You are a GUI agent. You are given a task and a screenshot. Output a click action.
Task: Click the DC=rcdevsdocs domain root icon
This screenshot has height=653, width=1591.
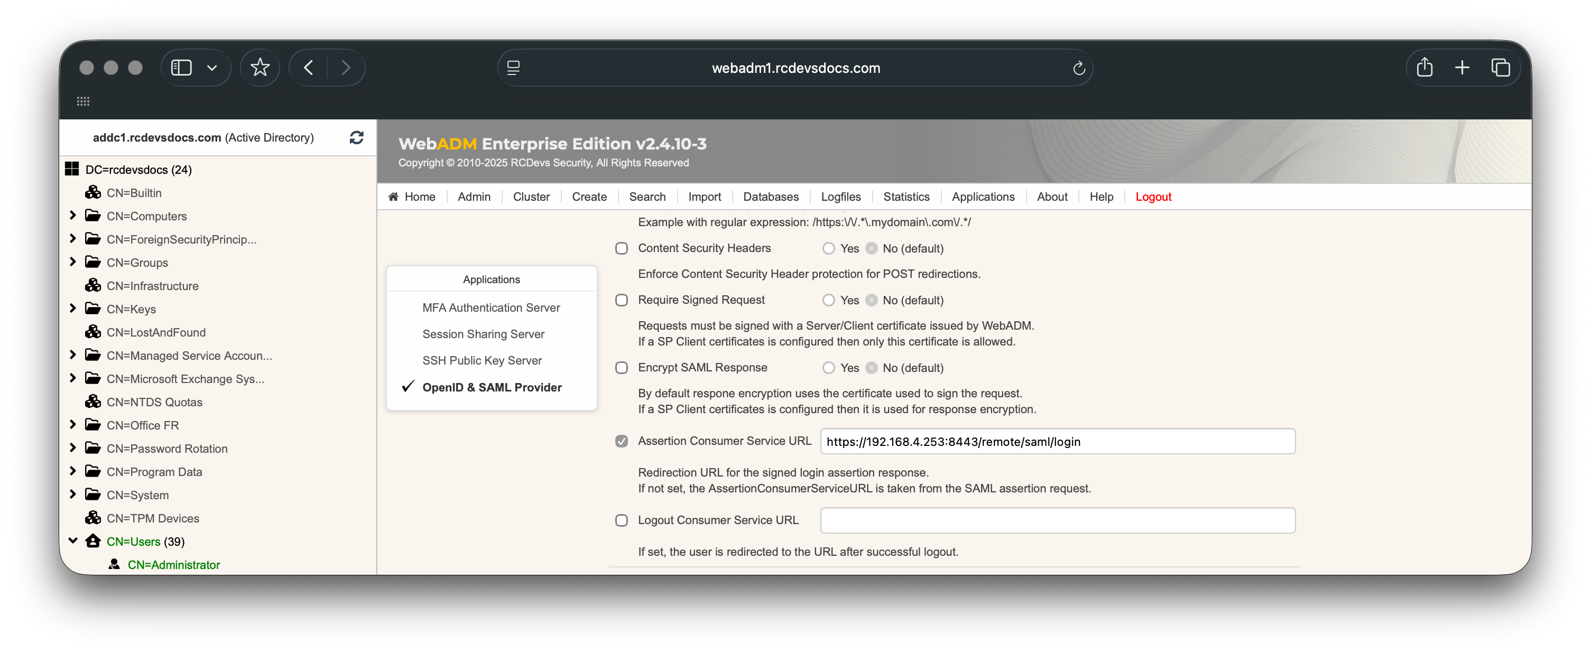coord(72,169)
